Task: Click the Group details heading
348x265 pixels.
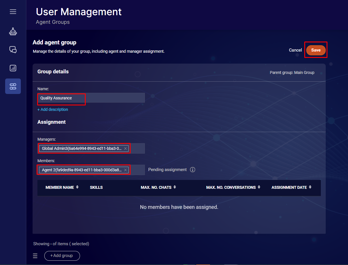Action: click(x=53, y=72)
